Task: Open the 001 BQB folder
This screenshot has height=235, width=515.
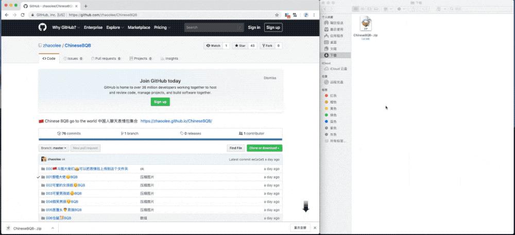Action: pyautogui.click(x=62, y=177)
